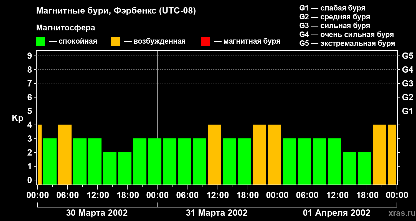Click the green bar above 06:00 on 1 April

[x=305, y=161]
